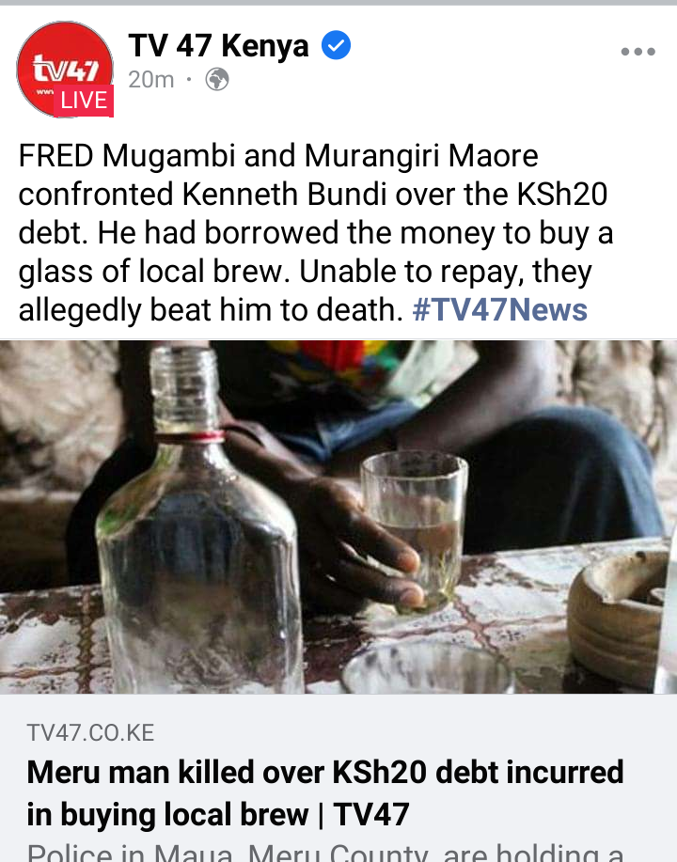Click the blue verified checkmark badge
The image size is (677, 862).
point(336,45)
